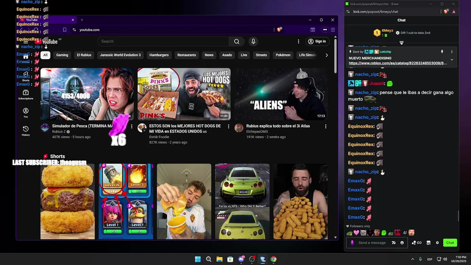Select the Asado category chip
The height and width of the screenshot is (265, 471).
(x=227, y=55)
